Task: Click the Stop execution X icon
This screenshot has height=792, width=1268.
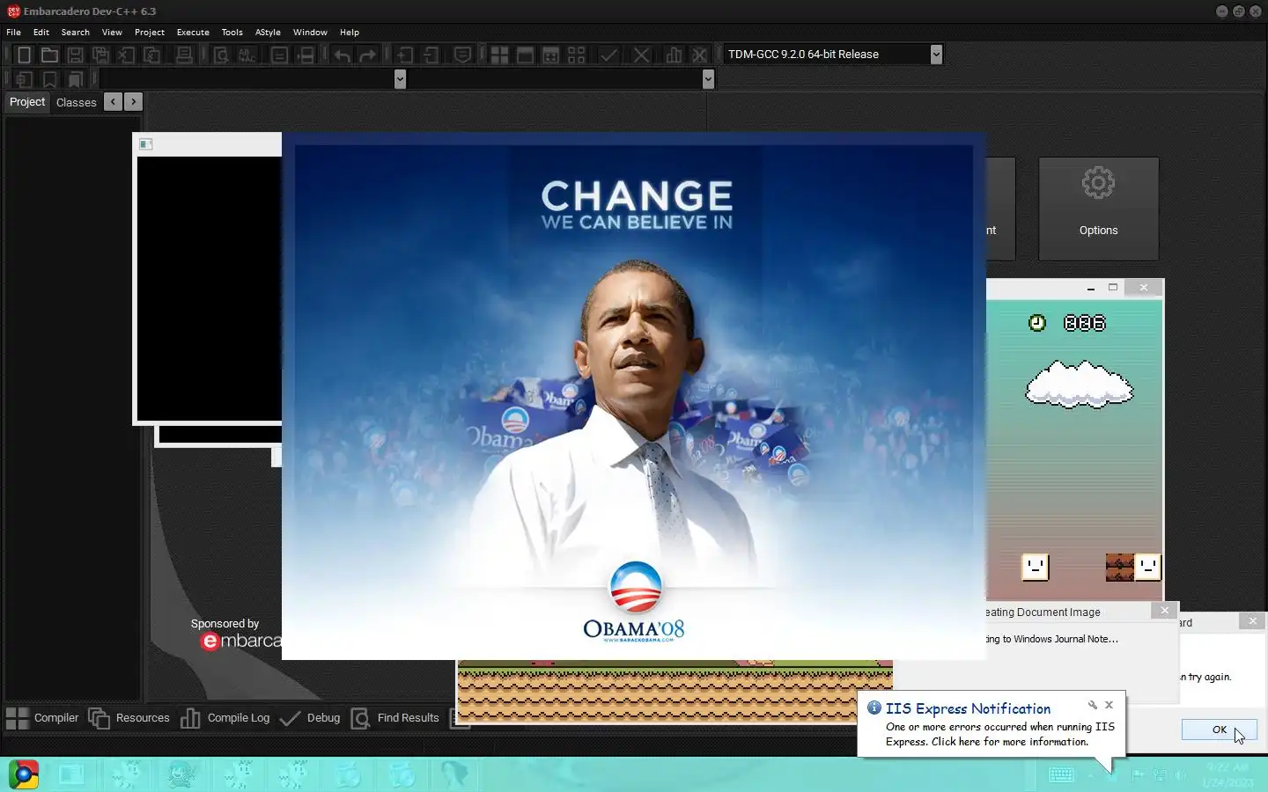Action: pyautogui.click(x=641, y=55)
